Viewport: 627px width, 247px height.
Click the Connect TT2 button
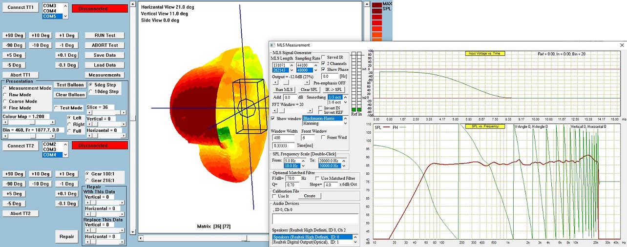tap(20, 146)
